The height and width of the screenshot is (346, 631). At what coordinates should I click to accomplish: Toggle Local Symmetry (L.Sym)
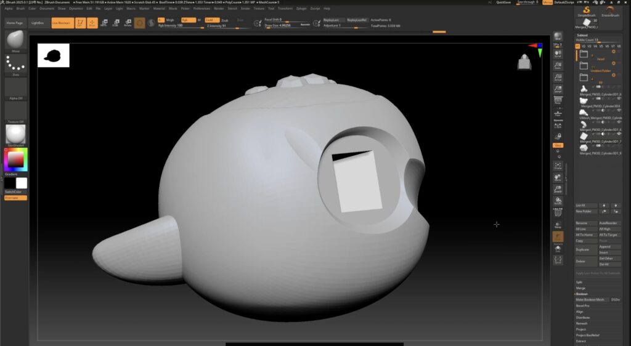557,124
